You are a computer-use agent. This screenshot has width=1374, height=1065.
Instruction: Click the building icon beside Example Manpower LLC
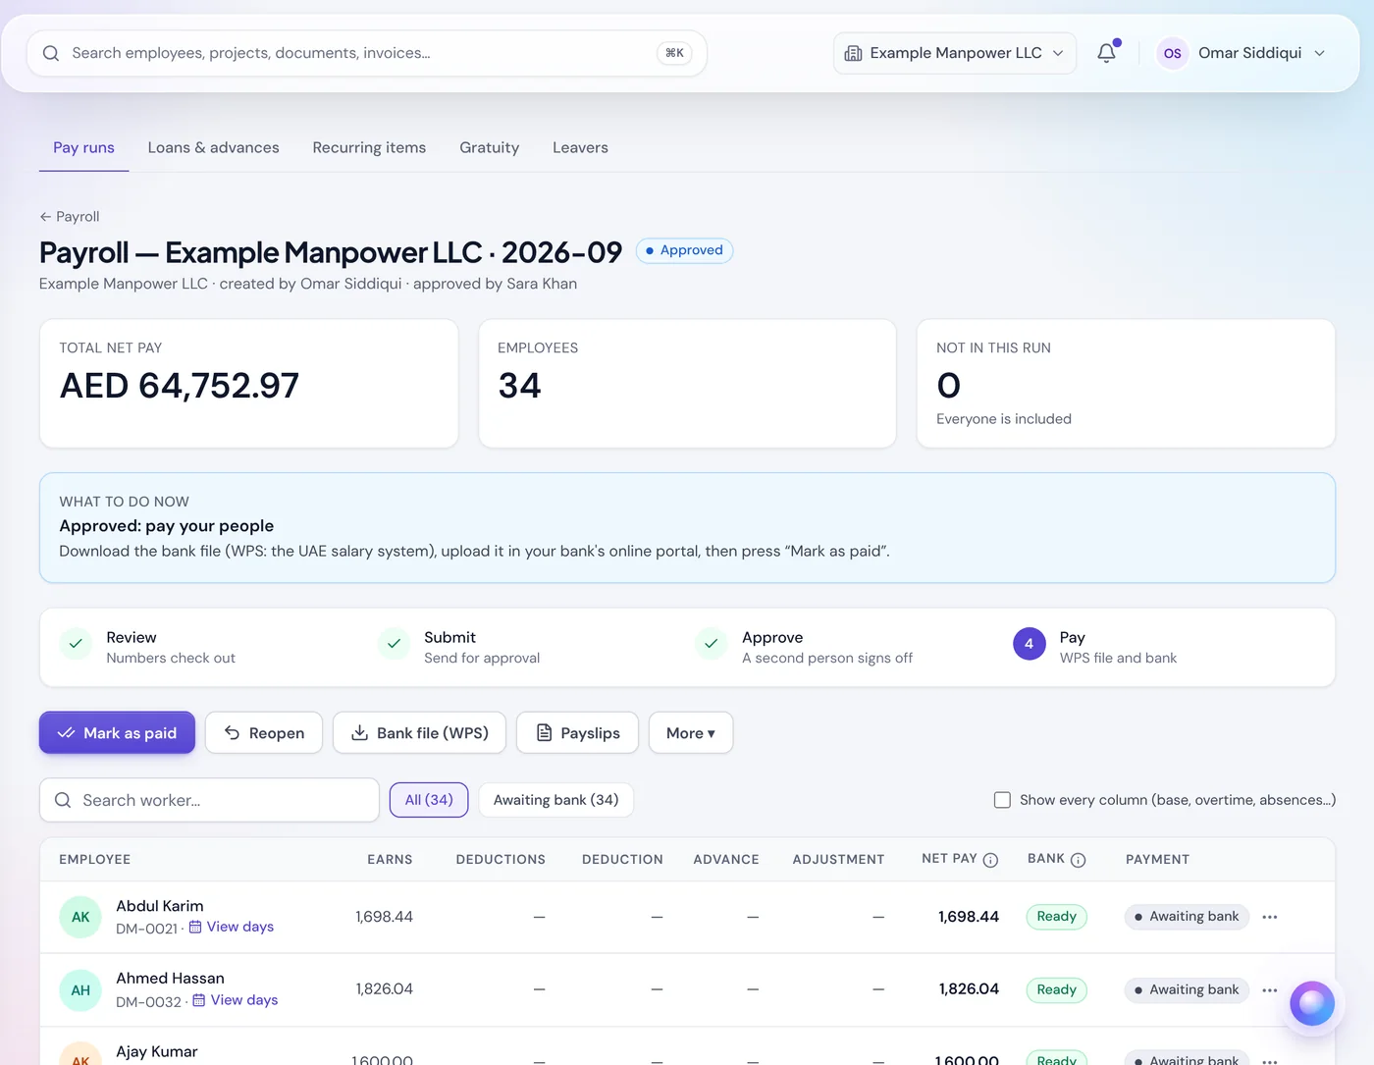tap(853, 53)
